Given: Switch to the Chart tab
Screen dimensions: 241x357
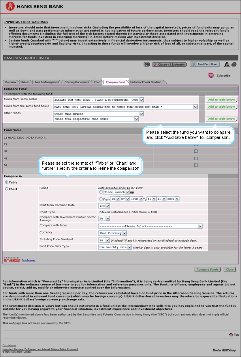Looking at the screenshot, I should (x=97, y=82).
